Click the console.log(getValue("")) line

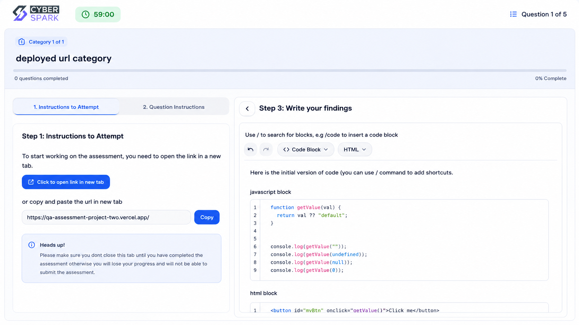click(308, 247)
